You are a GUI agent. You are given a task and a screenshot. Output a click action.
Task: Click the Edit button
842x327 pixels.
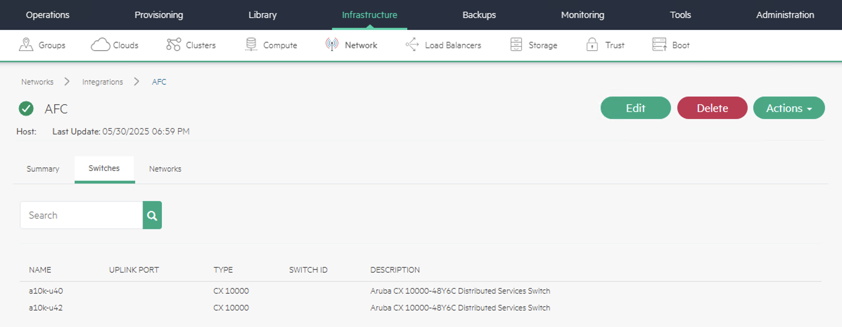tap(636, 108)
